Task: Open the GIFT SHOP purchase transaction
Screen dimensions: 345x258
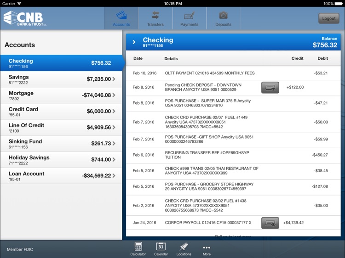Action: 233,140
